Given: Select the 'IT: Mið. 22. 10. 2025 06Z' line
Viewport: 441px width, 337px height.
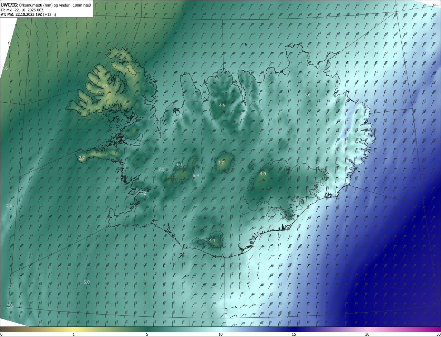Looking at the screenshot, I should pyautogui.click(x=22, y=10).
